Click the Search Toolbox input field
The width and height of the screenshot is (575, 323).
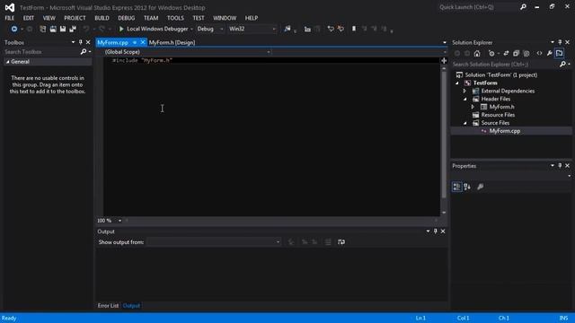click(x=41, y=52)
